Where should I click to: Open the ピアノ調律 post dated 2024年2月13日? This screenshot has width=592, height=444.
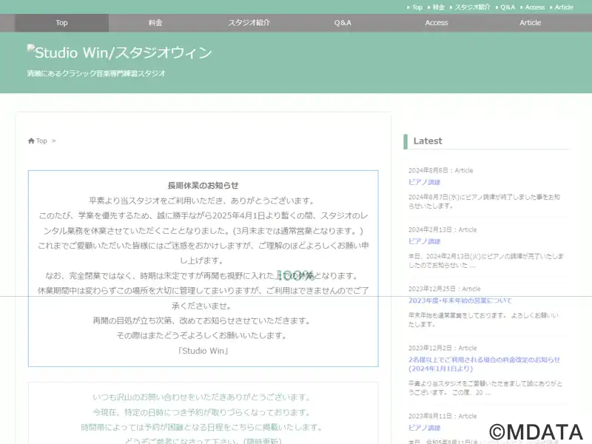click(x=424, y=241)
